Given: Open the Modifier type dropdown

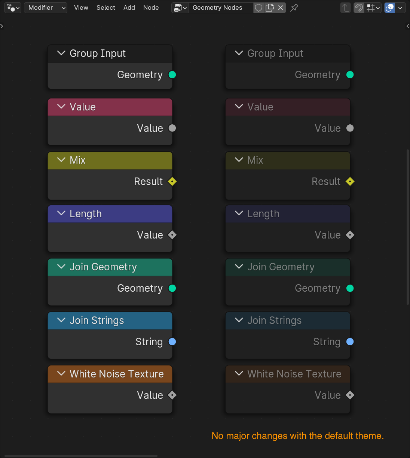Looking at the screenshot, I should point(46,7).
